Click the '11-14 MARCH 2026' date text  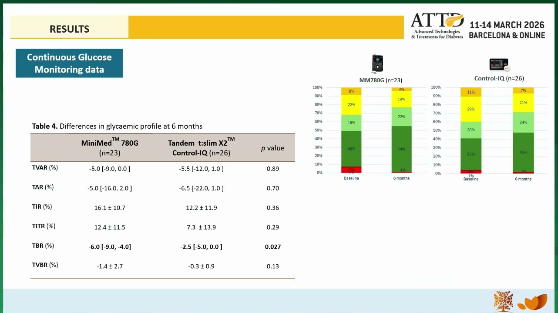(507, 25)
